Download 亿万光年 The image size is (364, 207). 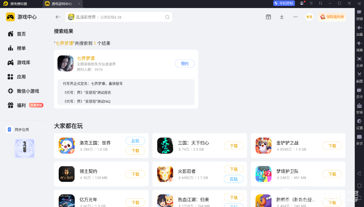[135, 202]
